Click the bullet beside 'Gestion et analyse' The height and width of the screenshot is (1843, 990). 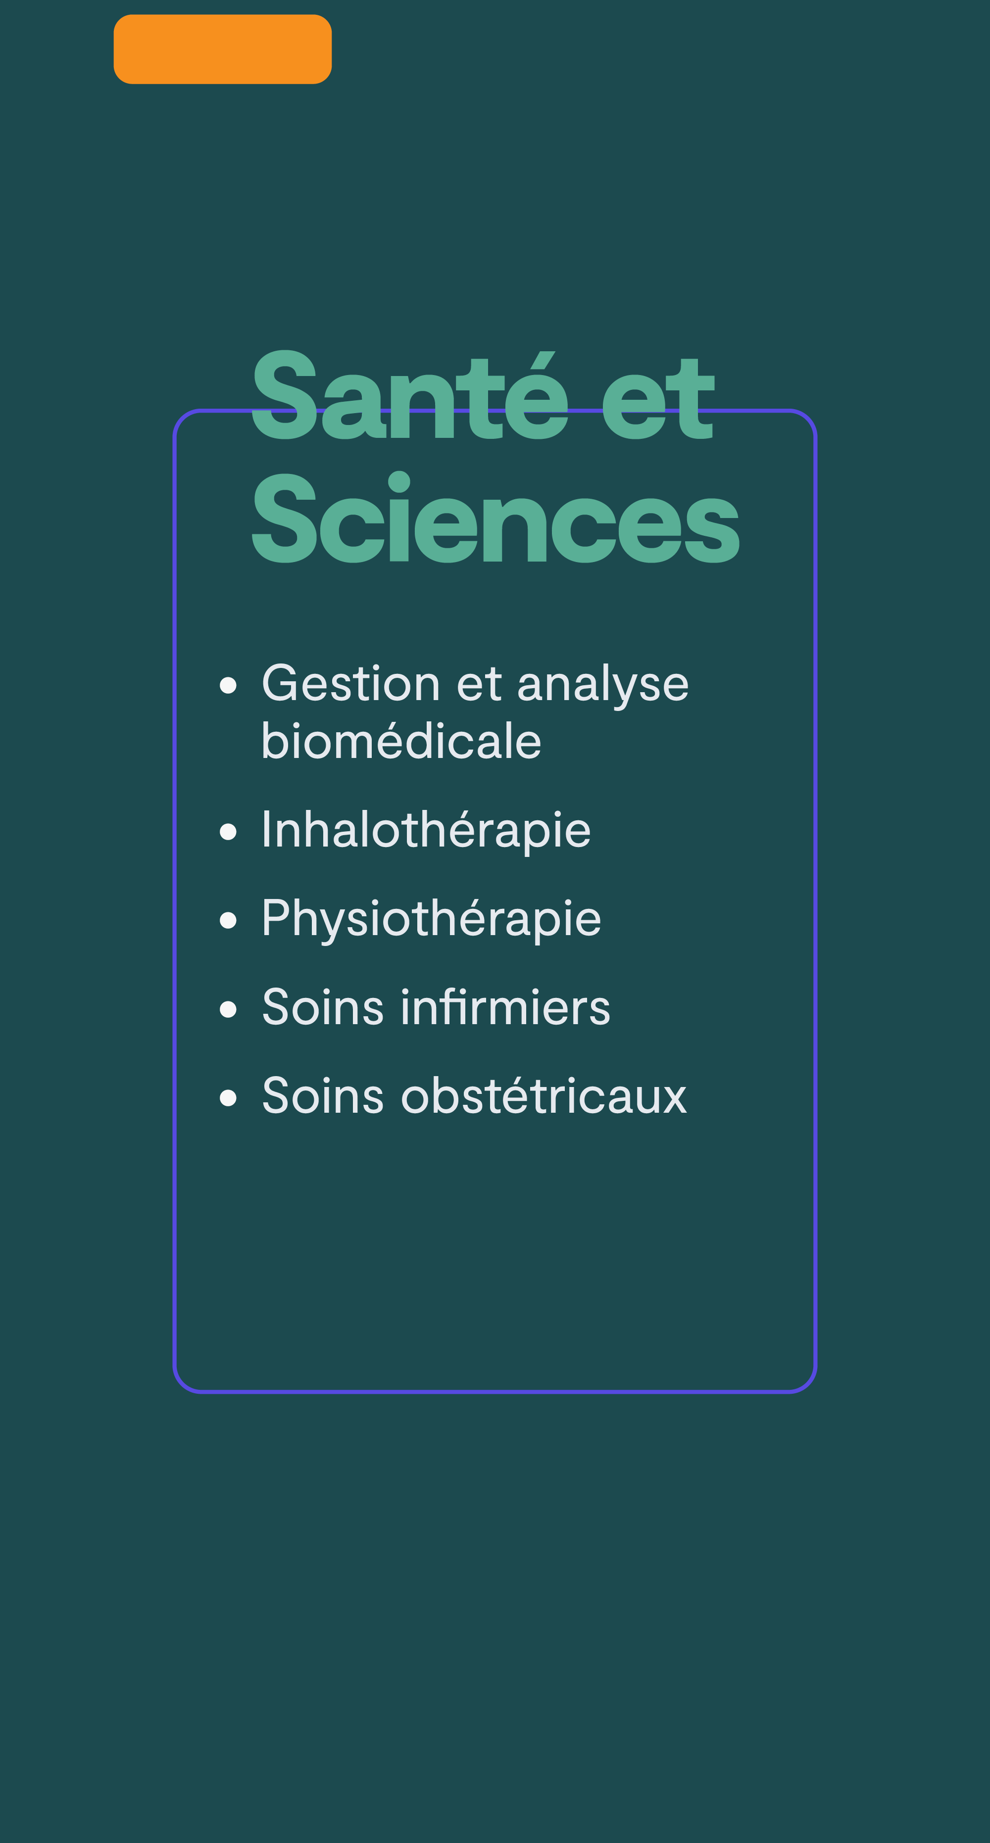[x=228, y=685]
